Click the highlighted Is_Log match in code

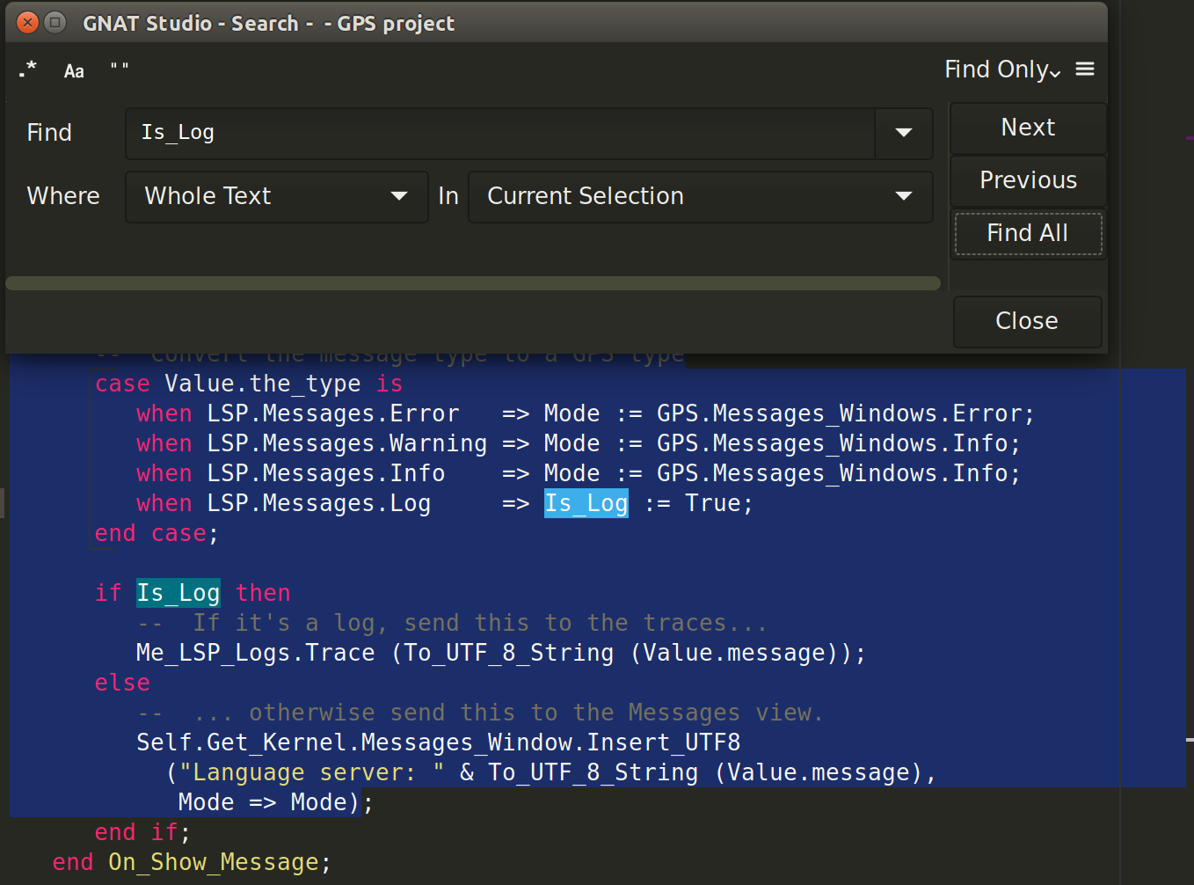(586, 503)
